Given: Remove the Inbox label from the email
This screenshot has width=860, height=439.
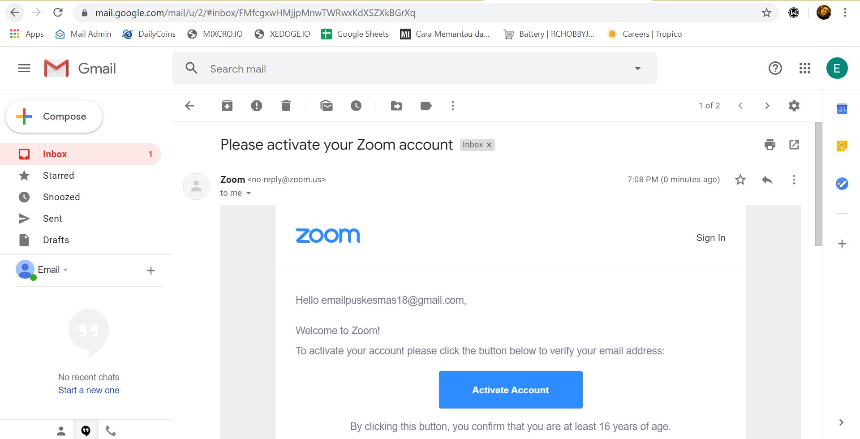Looking at the screenshot, I should click(x=489, y=145).
